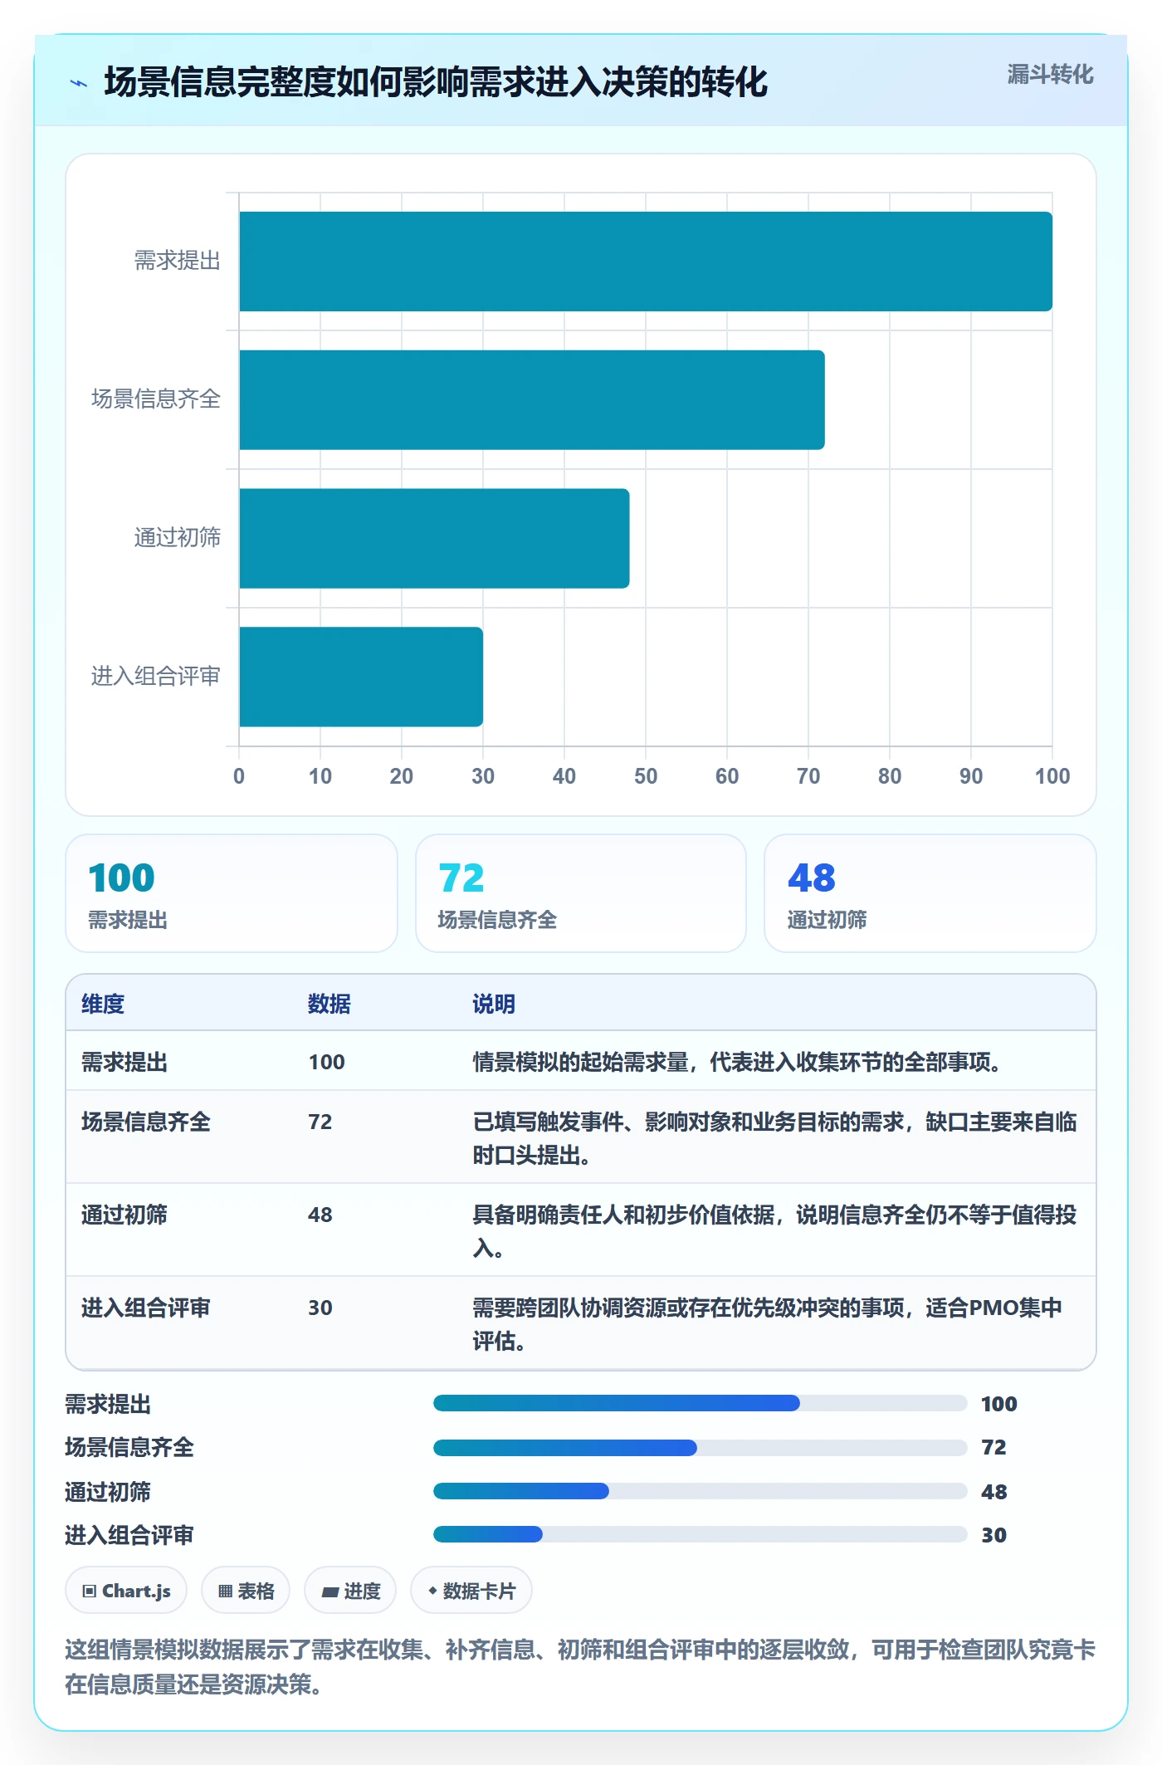The height and width of the screenshot is (1765, 1162).
Task: Click the lightning icon beside the title
Action: [79, 83]
